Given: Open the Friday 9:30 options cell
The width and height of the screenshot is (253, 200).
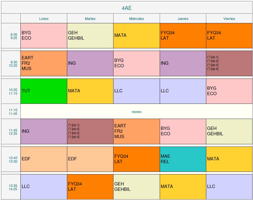Looking at the screenshot, I should 229,63.
